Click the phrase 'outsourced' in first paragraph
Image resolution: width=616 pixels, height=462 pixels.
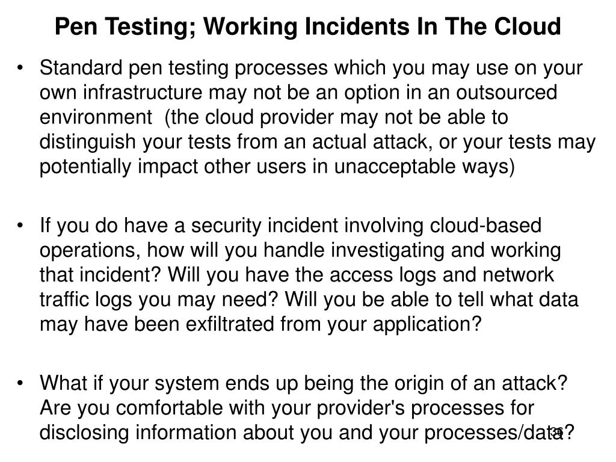click(507, 93)
